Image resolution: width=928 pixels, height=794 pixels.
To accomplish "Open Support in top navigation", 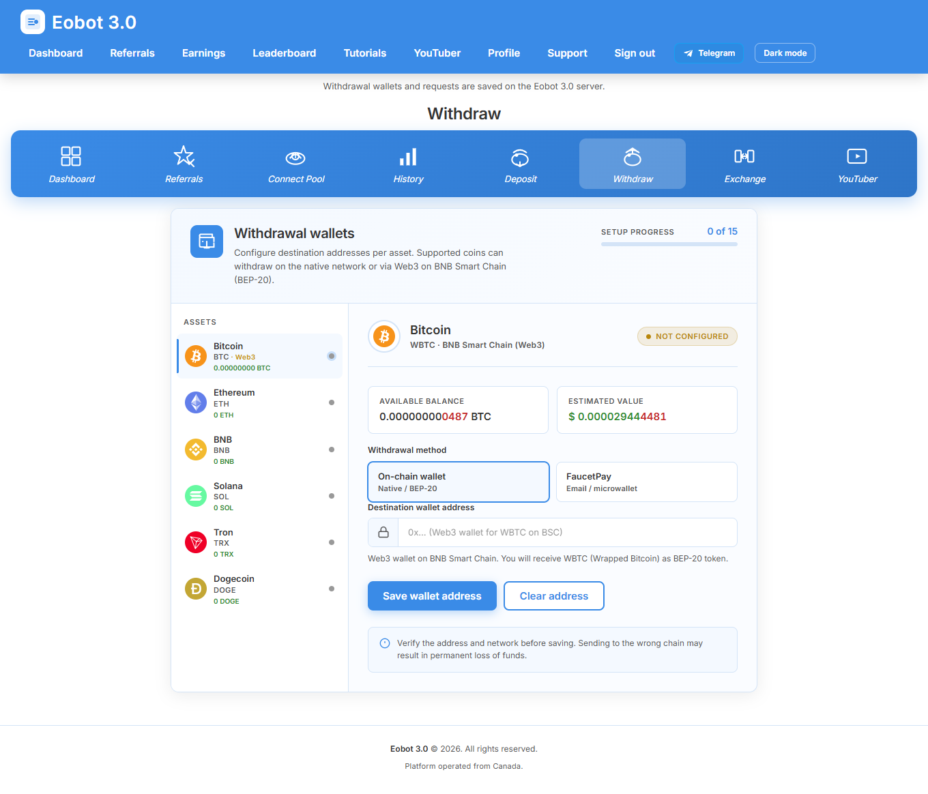I will pyautogui.click(x=567, y=53).
